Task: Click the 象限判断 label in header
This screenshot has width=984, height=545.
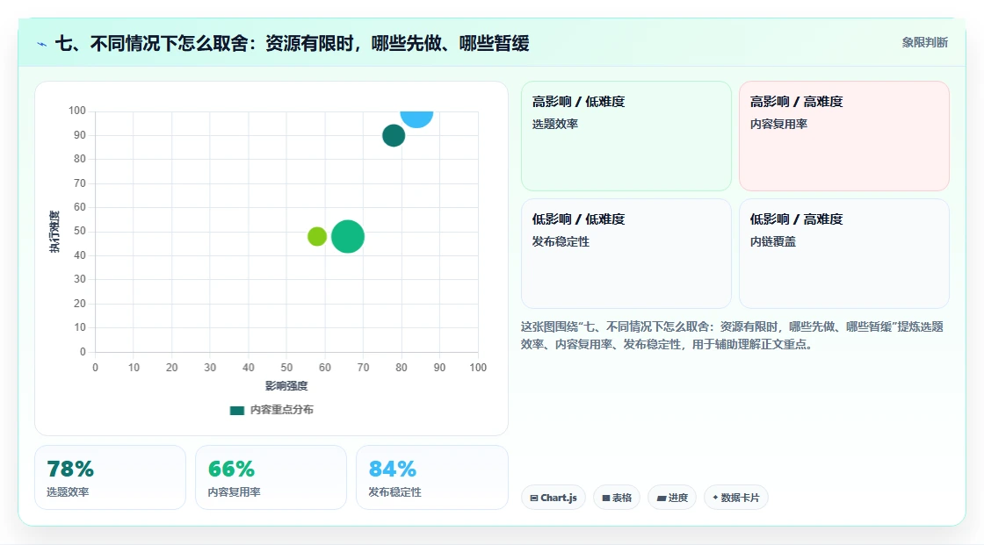Action: (924, 43)
